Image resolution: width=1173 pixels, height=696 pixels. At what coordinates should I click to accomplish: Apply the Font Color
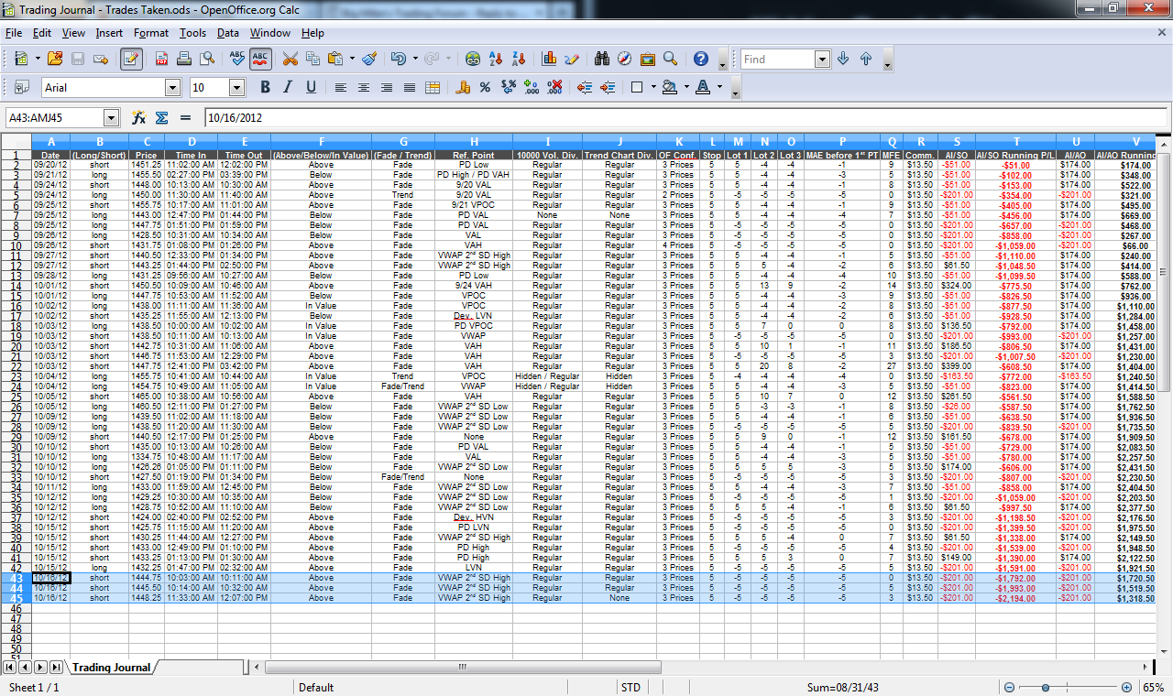pos(703,88)
